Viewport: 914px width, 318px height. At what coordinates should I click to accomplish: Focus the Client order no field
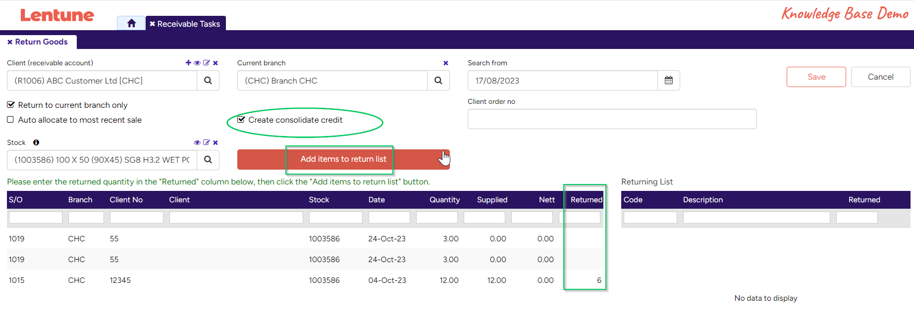point(612,119)
